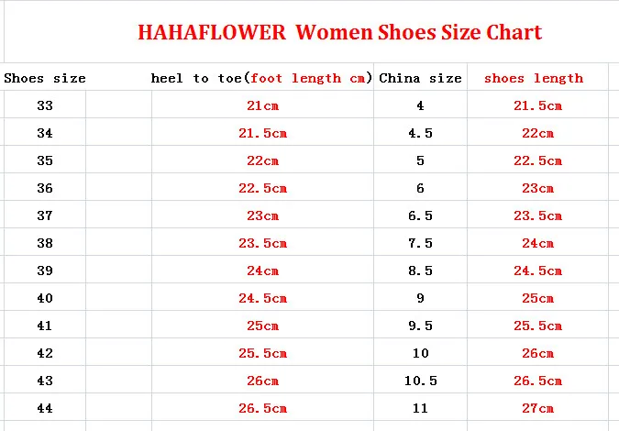Select the China size header cell
Image resolution: width=619 pixels, height=431 pixels.
coord(420,78)
